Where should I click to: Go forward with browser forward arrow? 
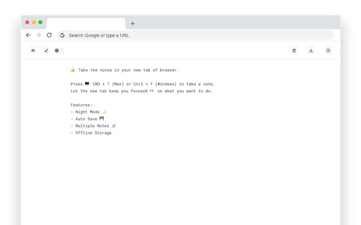tap(38, 35)
